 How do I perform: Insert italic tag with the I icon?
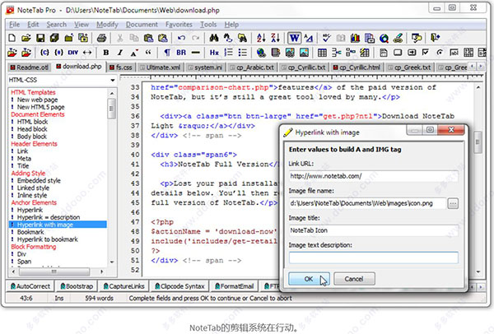(120, 53)
